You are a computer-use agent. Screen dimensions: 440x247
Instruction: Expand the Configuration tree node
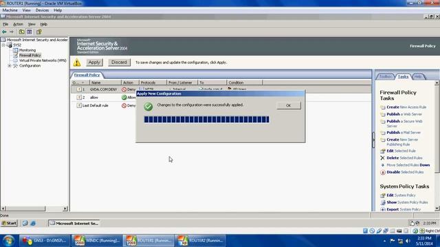pos(10,66)
